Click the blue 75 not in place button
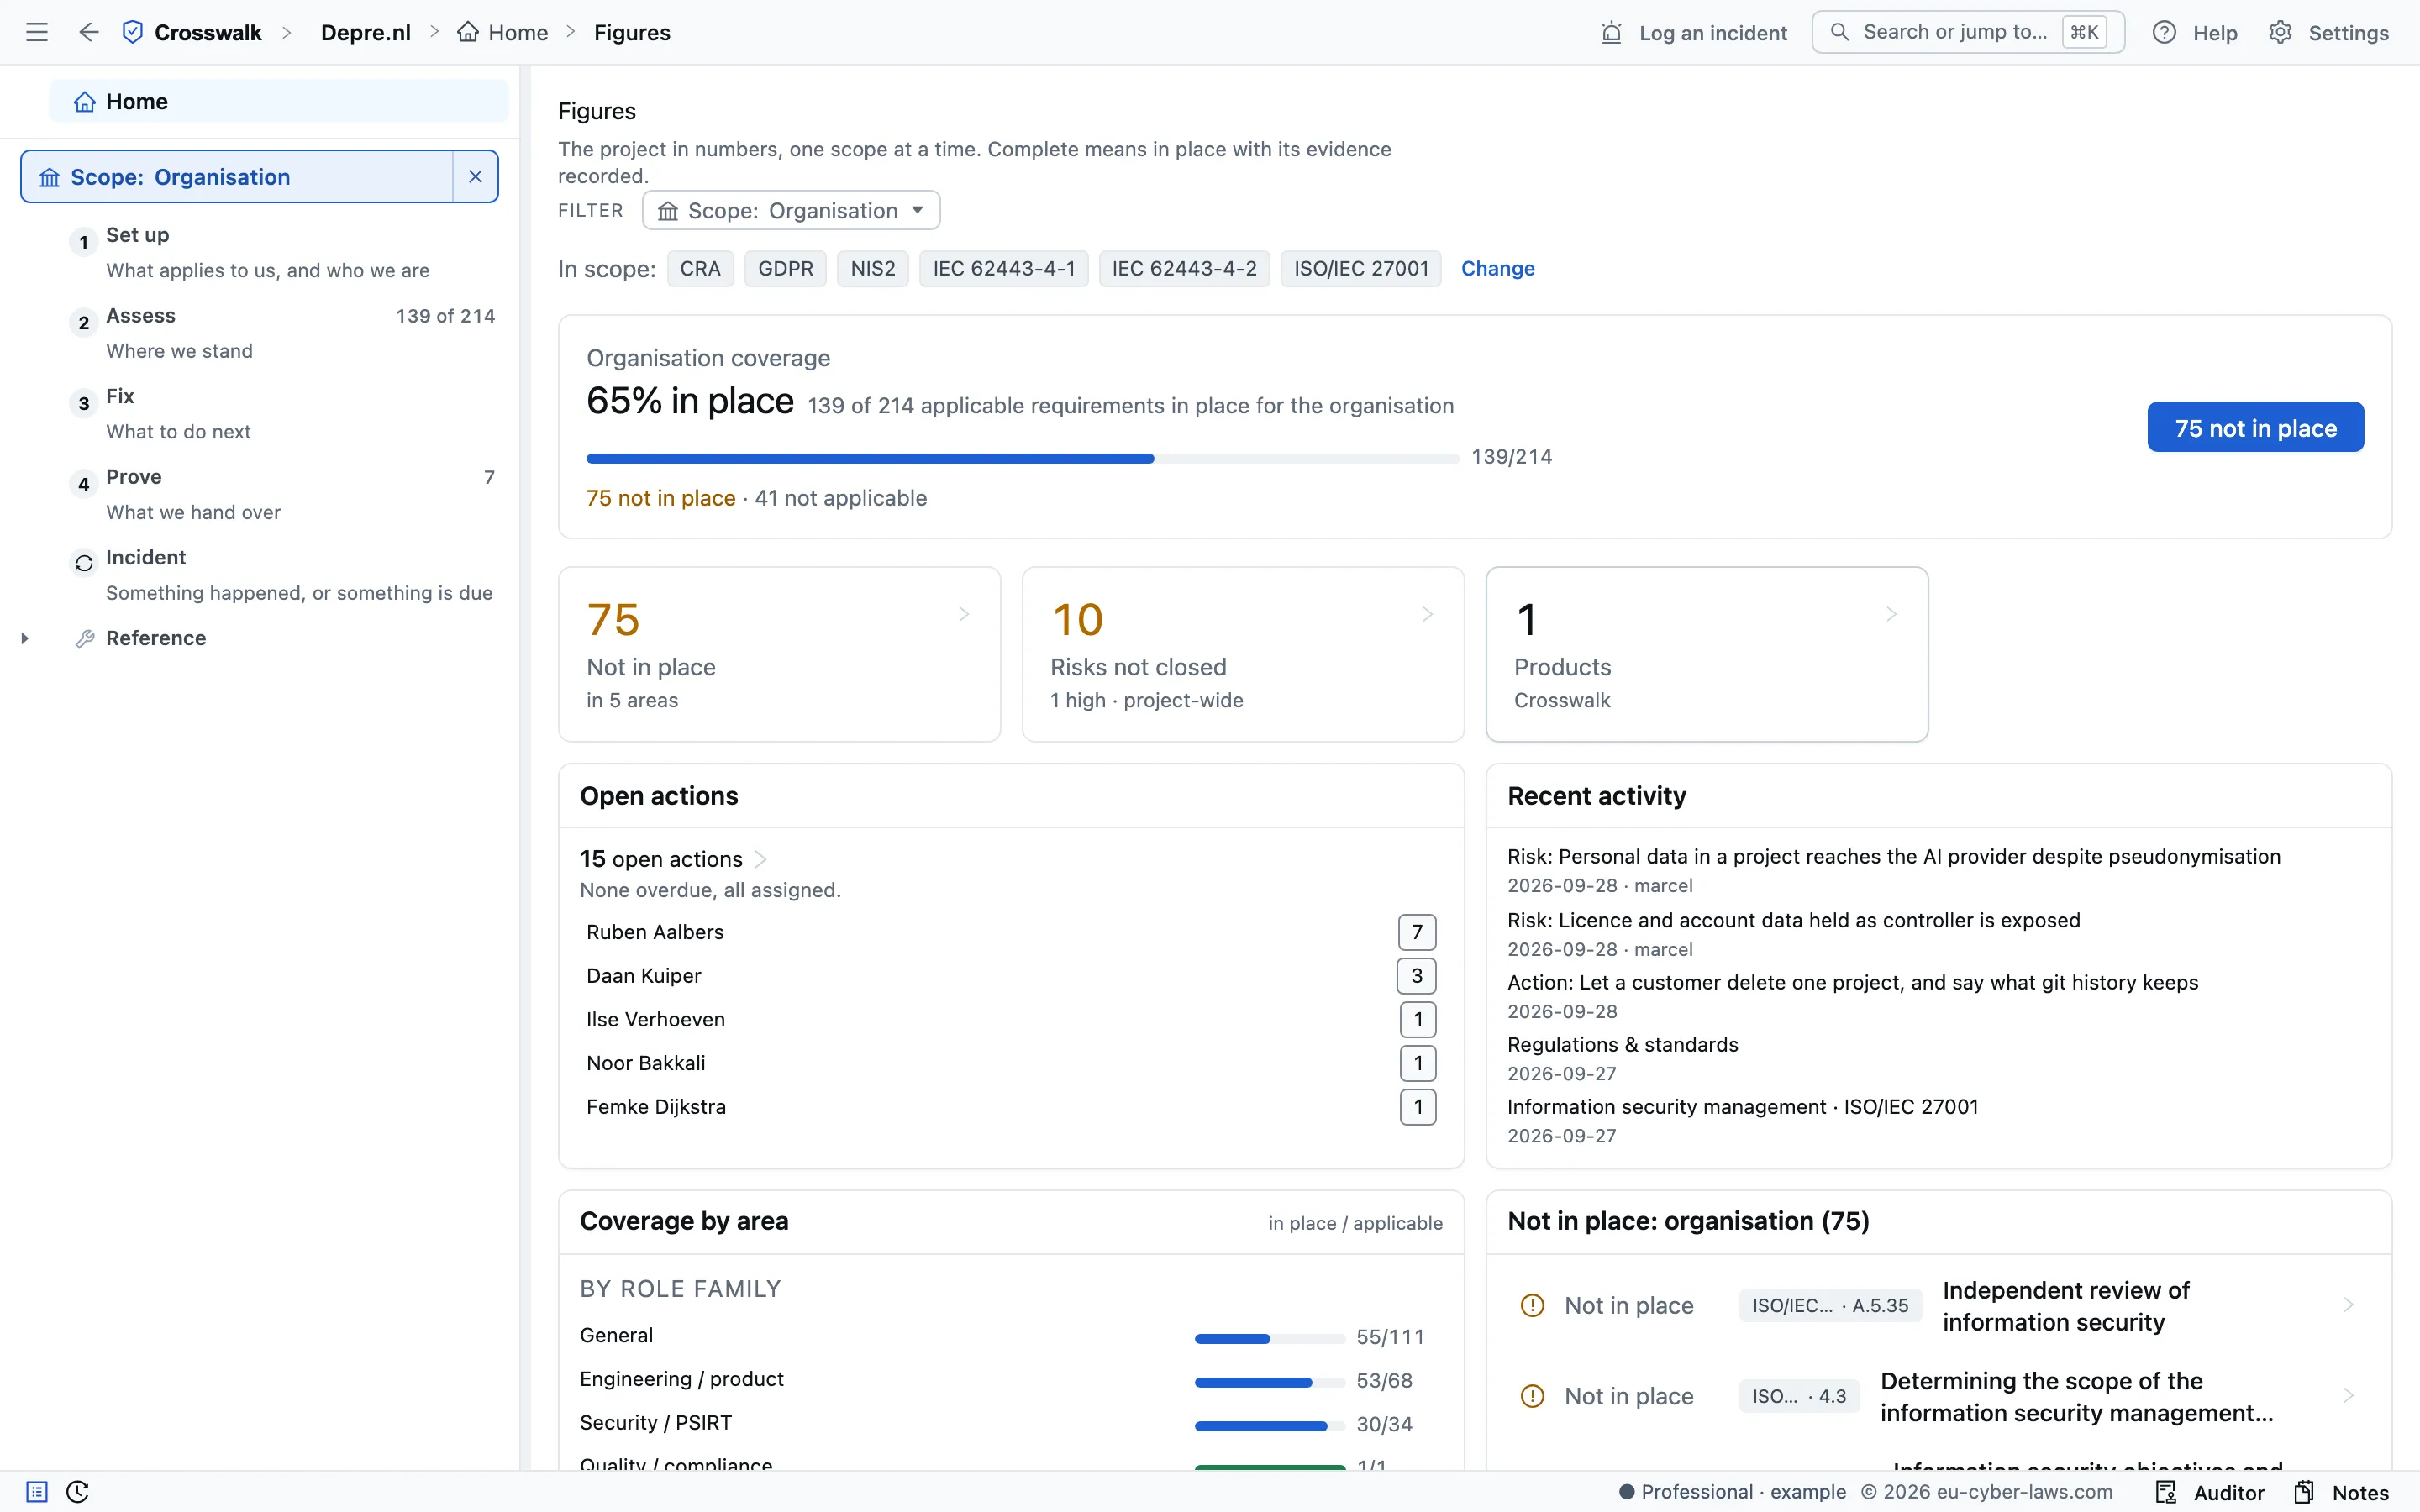Screen dimensions: 2420x1512 tap(2255, 427)
